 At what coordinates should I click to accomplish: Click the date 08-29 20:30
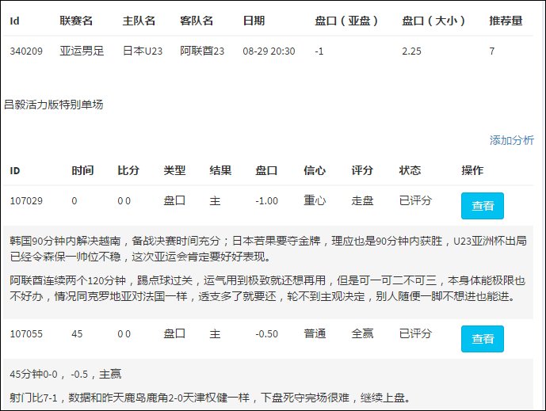pos(269,51)
